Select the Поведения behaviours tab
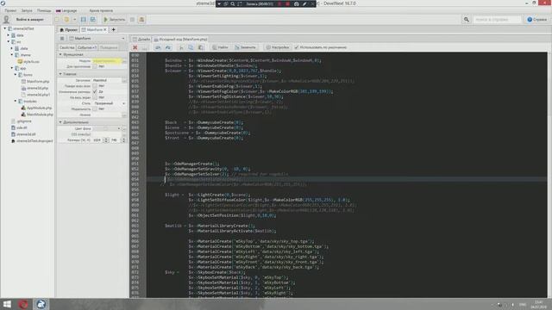Viewport: 552px width, 310px height. coord(109,47)
